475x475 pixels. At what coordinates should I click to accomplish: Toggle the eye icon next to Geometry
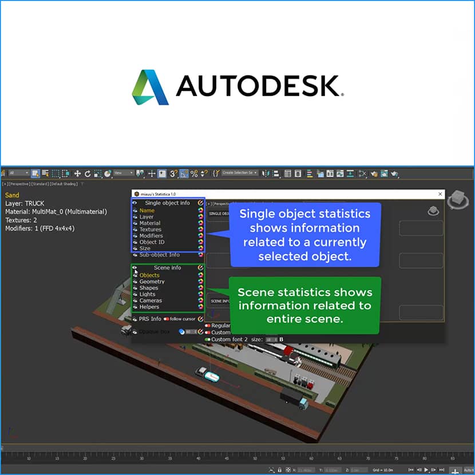click(135, 282)
